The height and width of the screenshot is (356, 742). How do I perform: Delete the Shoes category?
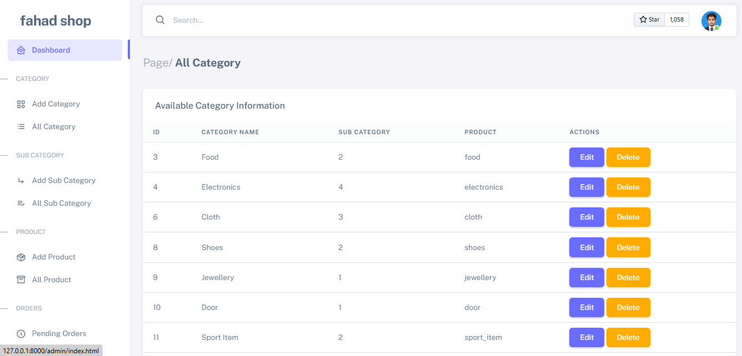(628, 247)
